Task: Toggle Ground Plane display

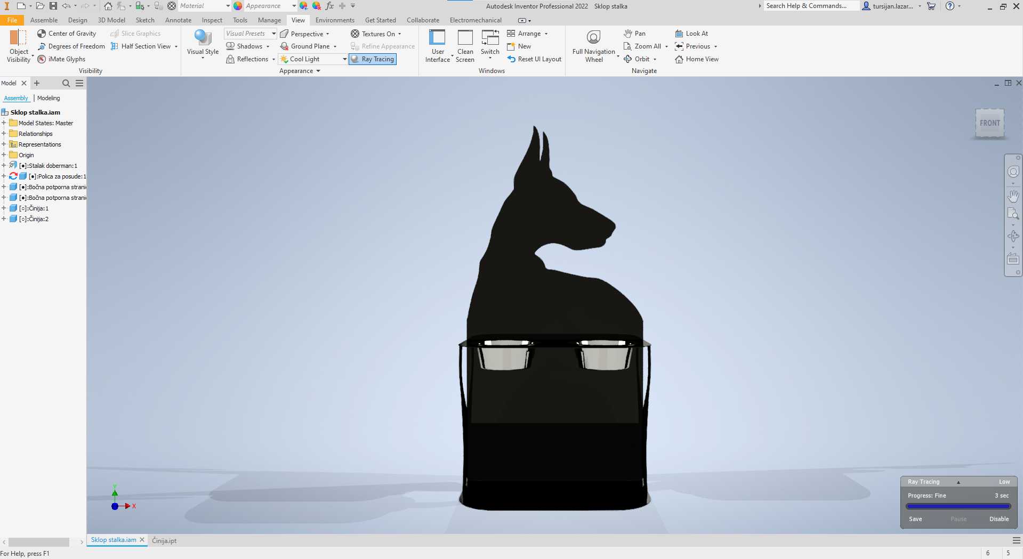Action: point(305,46)
